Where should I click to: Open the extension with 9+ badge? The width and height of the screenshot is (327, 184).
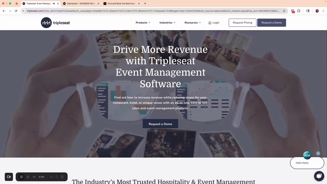pyautogui.click(x=293, y=11)
